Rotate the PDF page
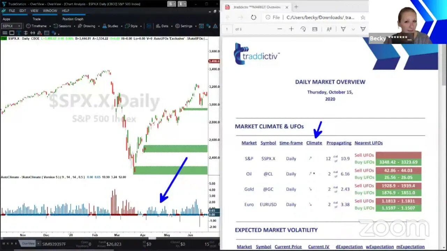The width and height of the screenshot is (447, 251). (x=303, y=29)
